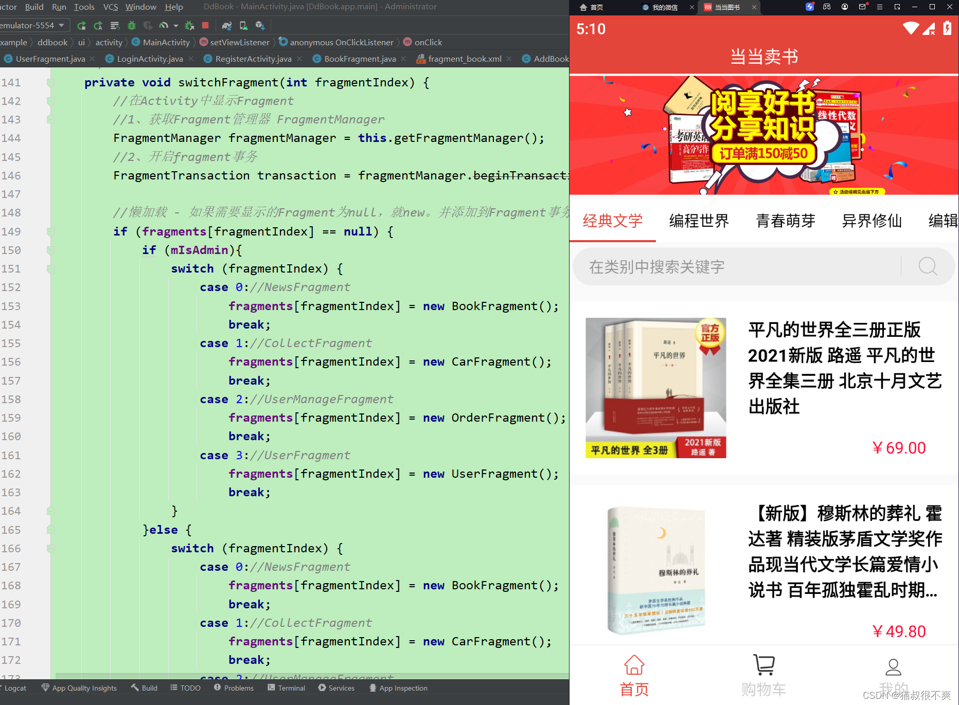
Task: Click the gamepad icon in emulator title bar
Action: 827,7
